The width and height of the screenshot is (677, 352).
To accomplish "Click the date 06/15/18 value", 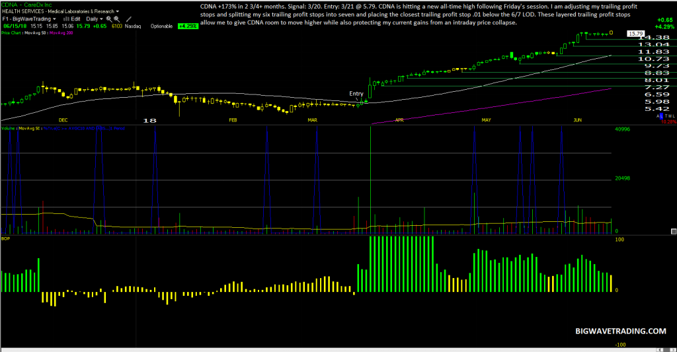I will (15, 26).
